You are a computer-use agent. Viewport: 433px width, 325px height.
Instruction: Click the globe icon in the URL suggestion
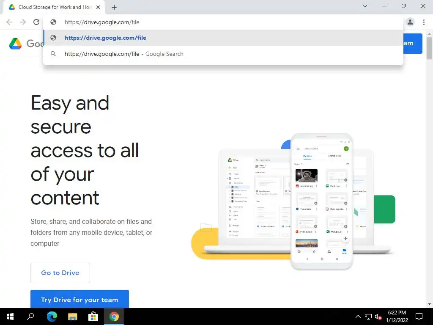click(x=53, y=38)
